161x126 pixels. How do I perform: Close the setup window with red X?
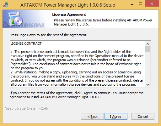click(x=152, y=4)
